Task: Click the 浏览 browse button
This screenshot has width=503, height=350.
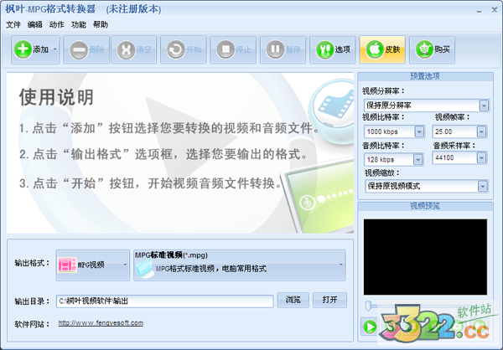Action: pos(293,300)
